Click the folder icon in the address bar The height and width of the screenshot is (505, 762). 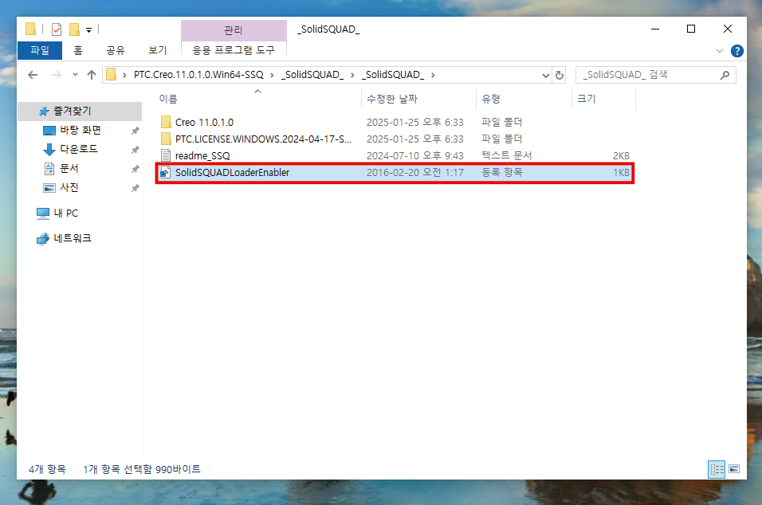(112, 74)
